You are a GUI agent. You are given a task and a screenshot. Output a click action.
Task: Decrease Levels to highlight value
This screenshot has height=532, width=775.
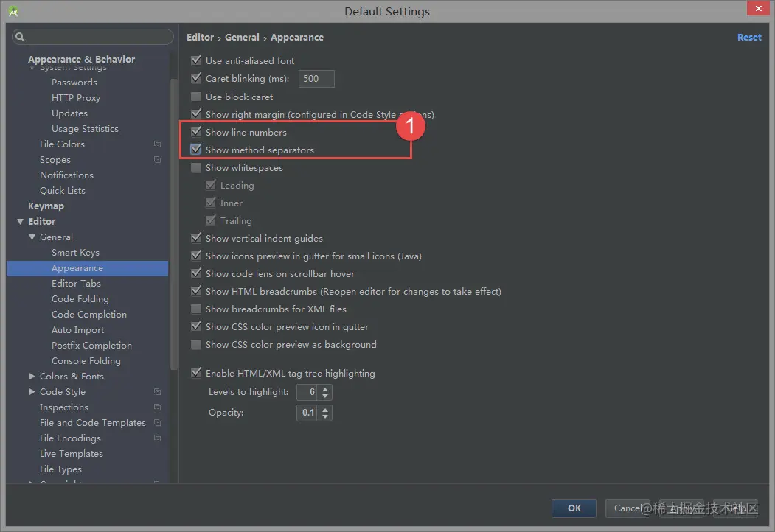[325, 396]
